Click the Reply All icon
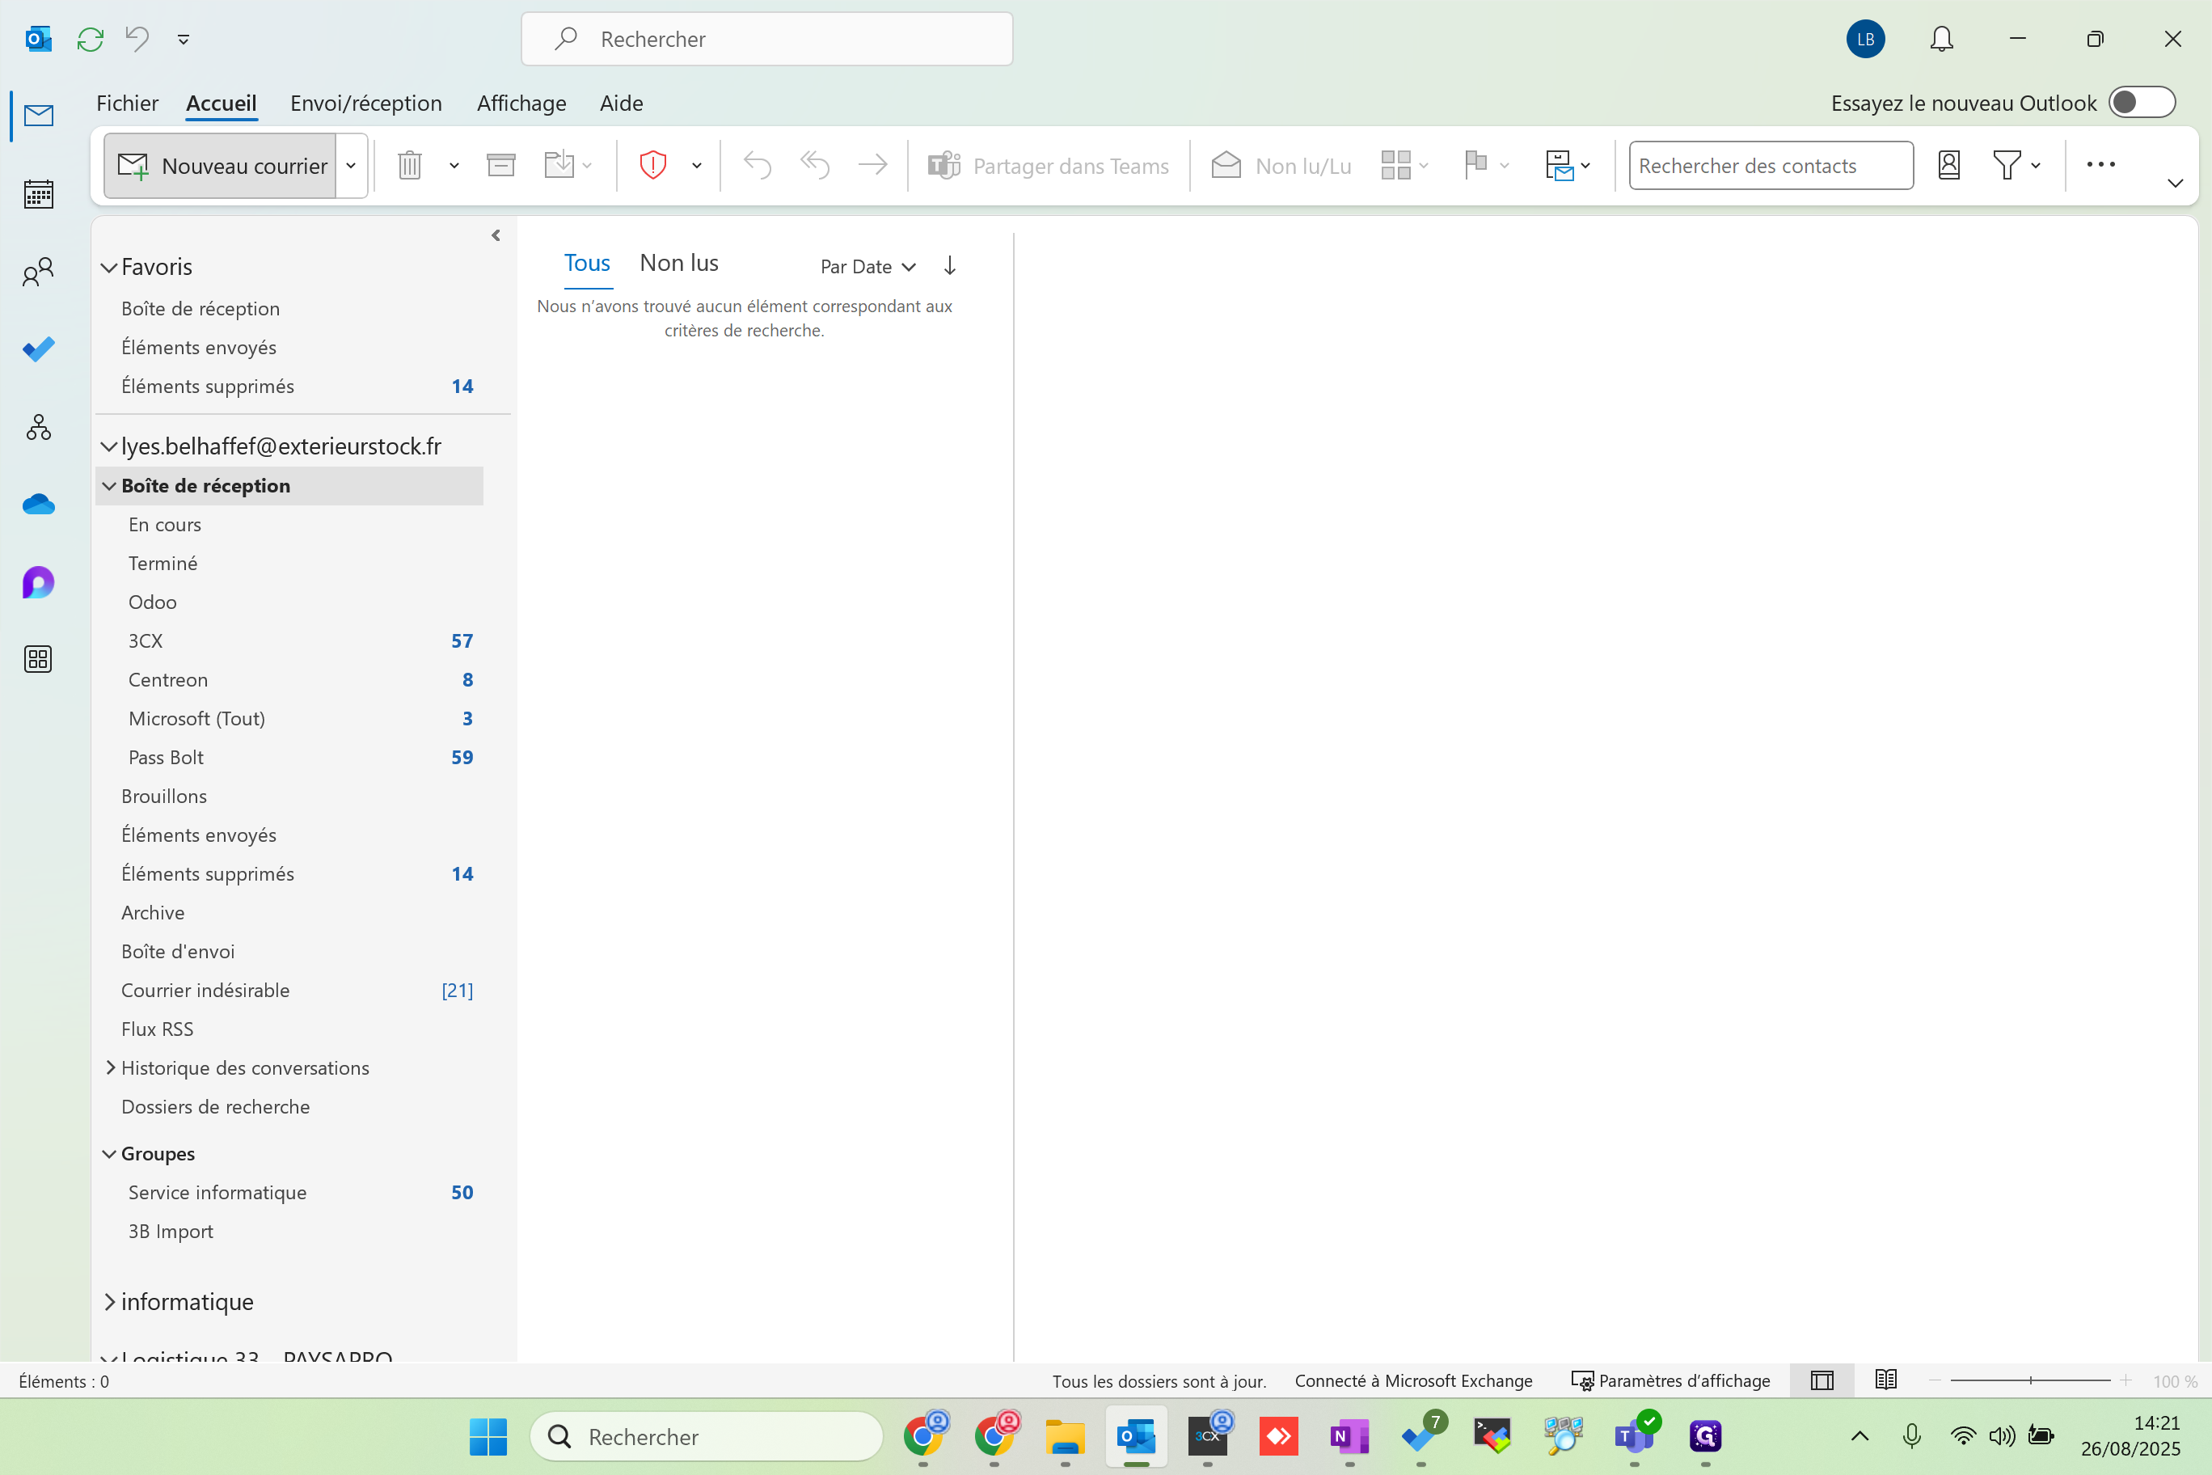Image resolution: width=2212 pixels, height=1475 pixels. point(814,166)
